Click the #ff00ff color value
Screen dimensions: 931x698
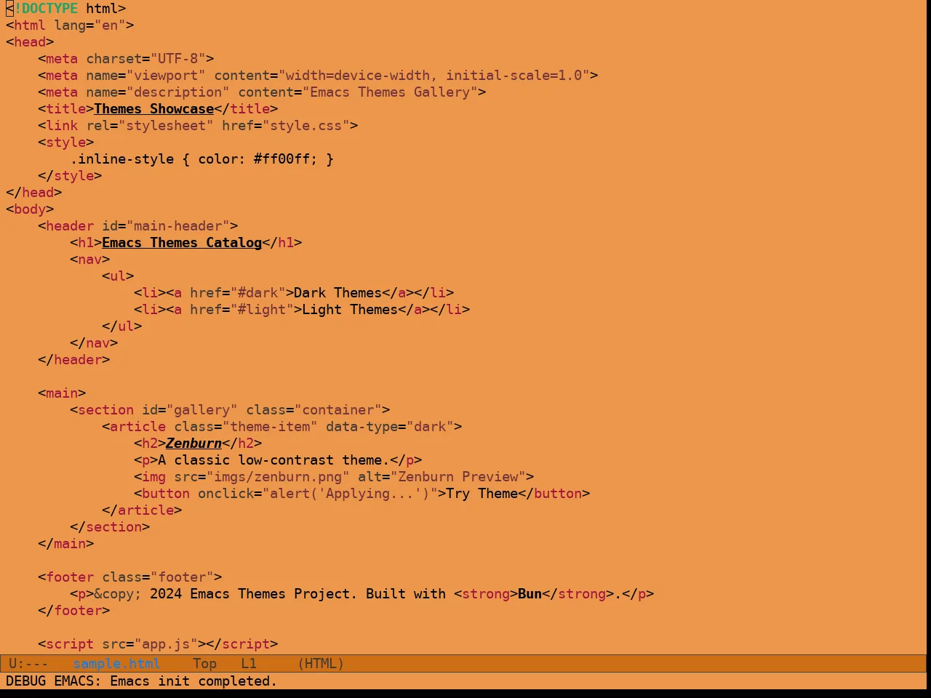[281, 159]
